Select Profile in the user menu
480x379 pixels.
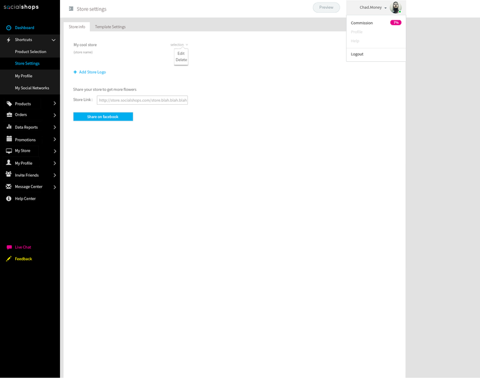pos(357,32)
